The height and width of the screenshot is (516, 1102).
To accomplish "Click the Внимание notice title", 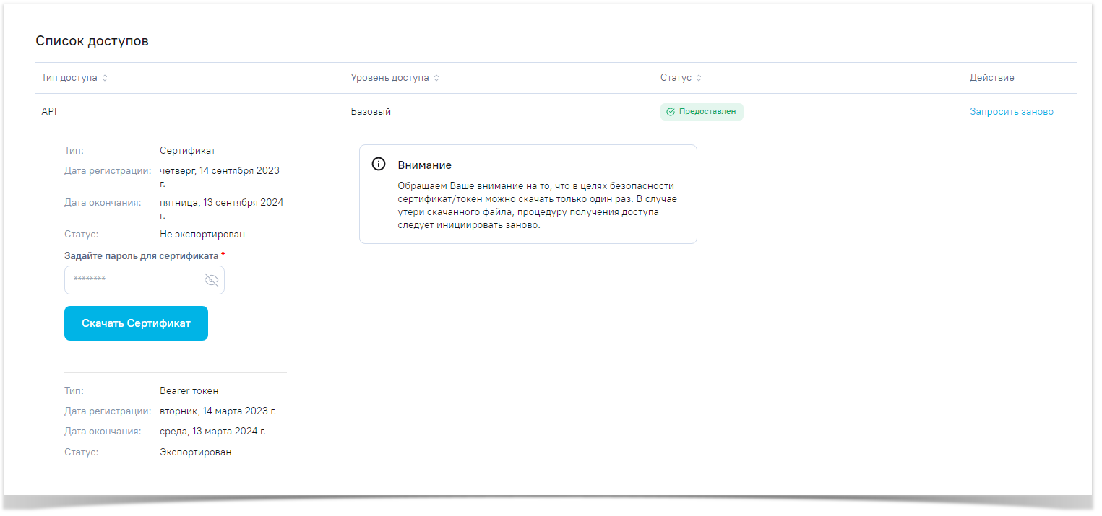I will click(x=424, y=165).
